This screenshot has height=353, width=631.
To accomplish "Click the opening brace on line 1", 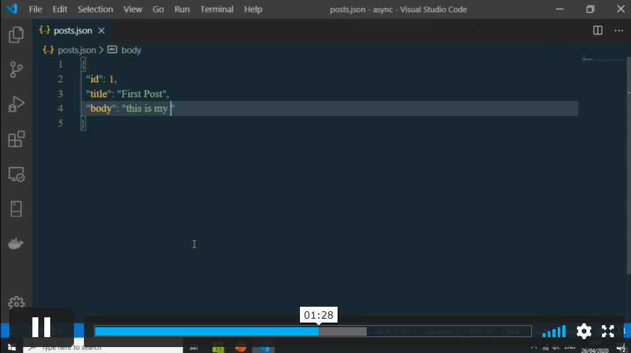I will point(83,64).
